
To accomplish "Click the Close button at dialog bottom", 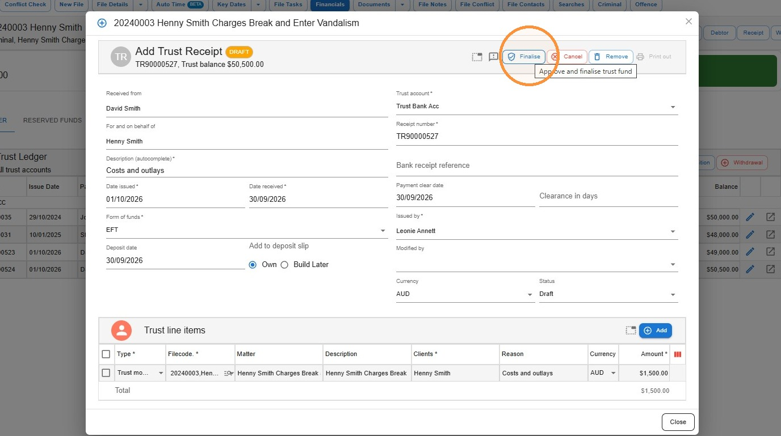I will (x=678, y=422).
